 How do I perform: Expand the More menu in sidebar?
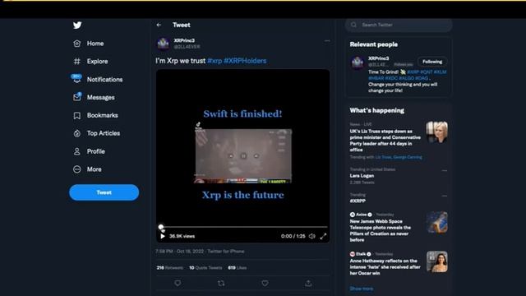tap(87, 169)
